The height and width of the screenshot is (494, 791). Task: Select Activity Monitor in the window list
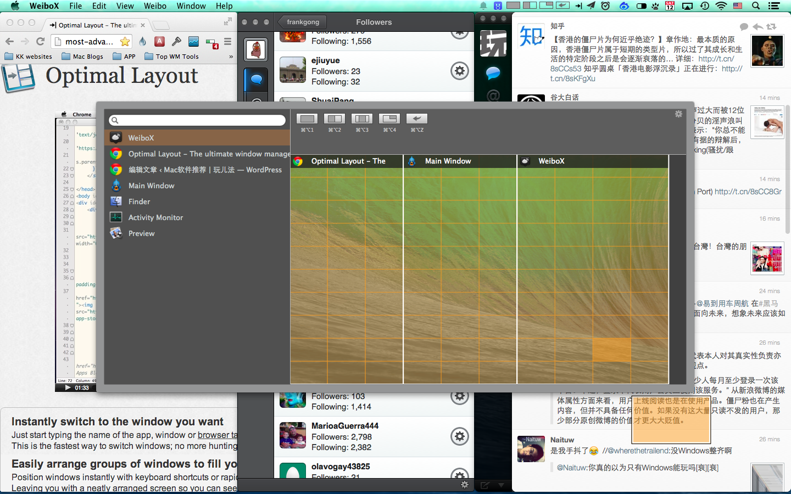(x=155, y=217)
